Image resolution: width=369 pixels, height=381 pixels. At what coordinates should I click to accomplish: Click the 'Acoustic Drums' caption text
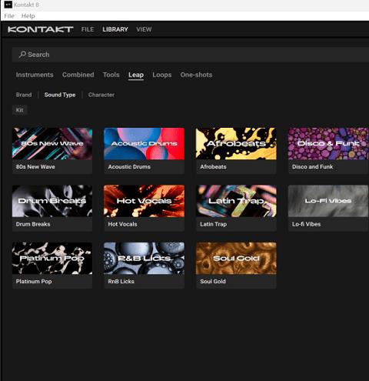coord(129,167)
